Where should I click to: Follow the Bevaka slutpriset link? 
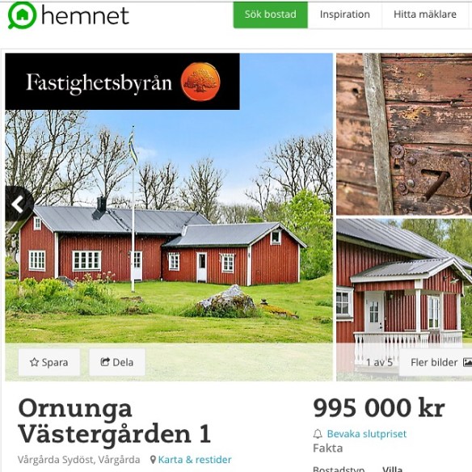(366, 434)
